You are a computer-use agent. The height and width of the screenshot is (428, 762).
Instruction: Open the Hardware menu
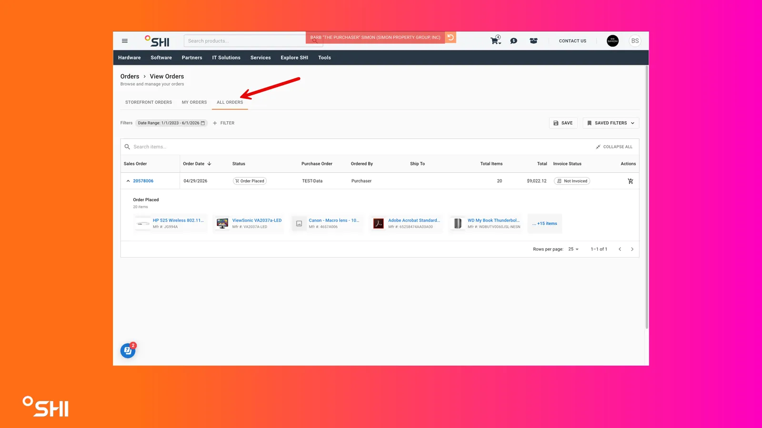130,58
